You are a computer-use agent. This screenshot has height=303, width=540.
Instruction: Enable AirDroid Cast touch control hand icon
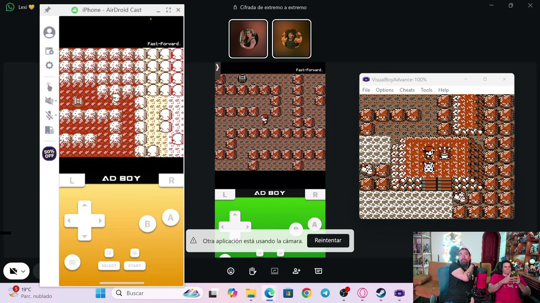point(49,87)
